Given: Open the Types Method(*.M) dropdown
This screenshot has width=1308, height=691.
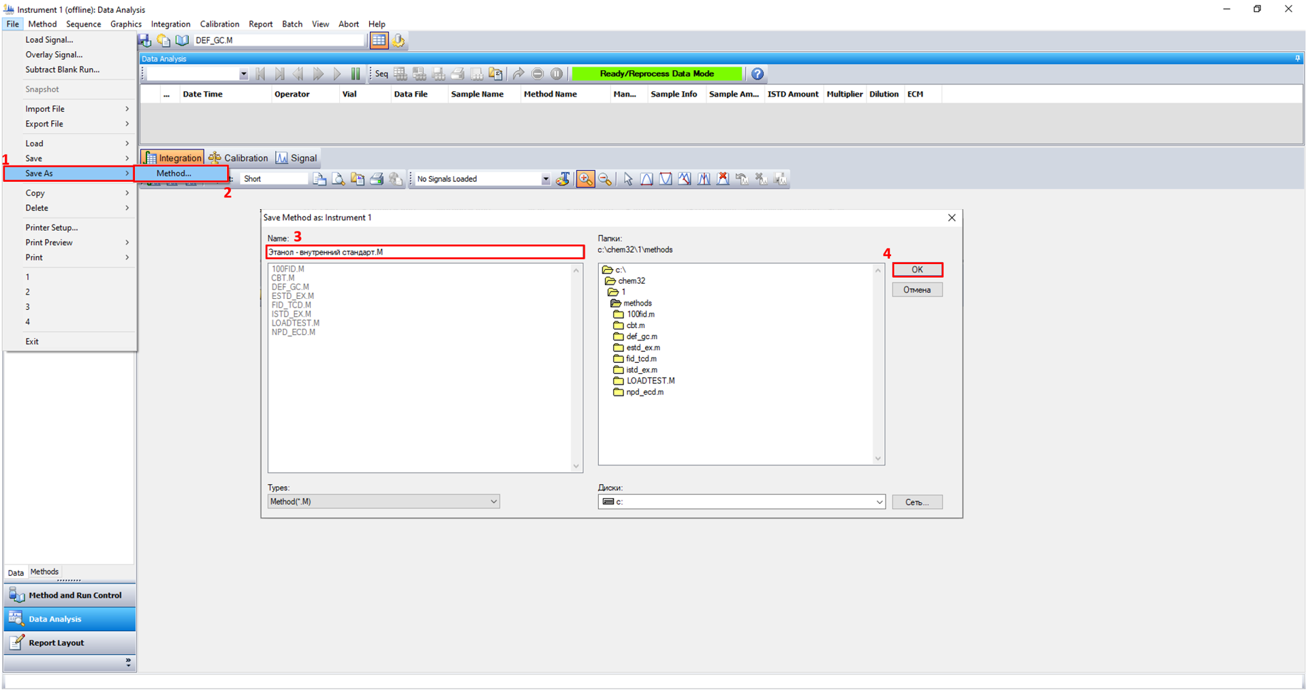Looking at the screenshot, I should [383, 502].
